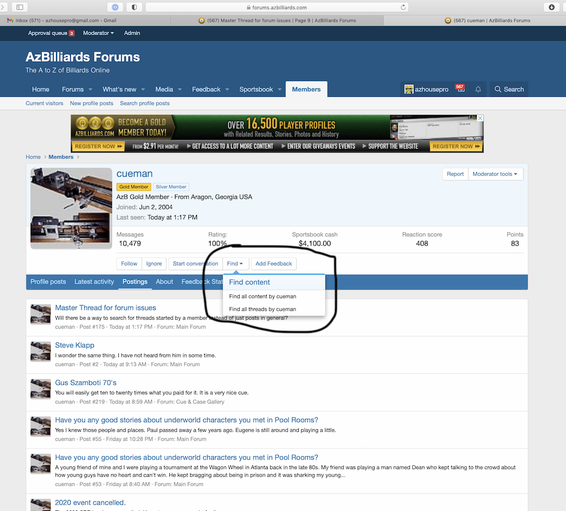Viewport: 566px width, 511px height.
Task: Open the Master Thread for forum issues link
Action: pyautogui.click(x=105, y=308)
